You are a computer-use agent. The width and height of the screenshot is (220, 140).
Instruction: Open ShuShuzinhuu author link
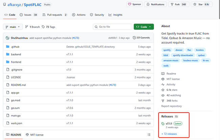[x=19, y=38]
